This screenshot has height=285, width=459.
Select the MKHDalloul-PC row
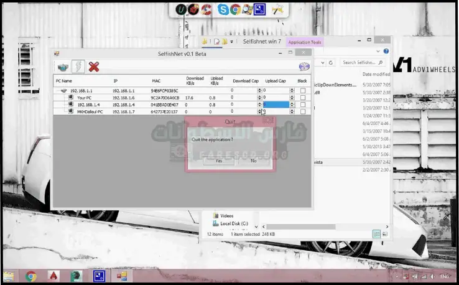182,111
